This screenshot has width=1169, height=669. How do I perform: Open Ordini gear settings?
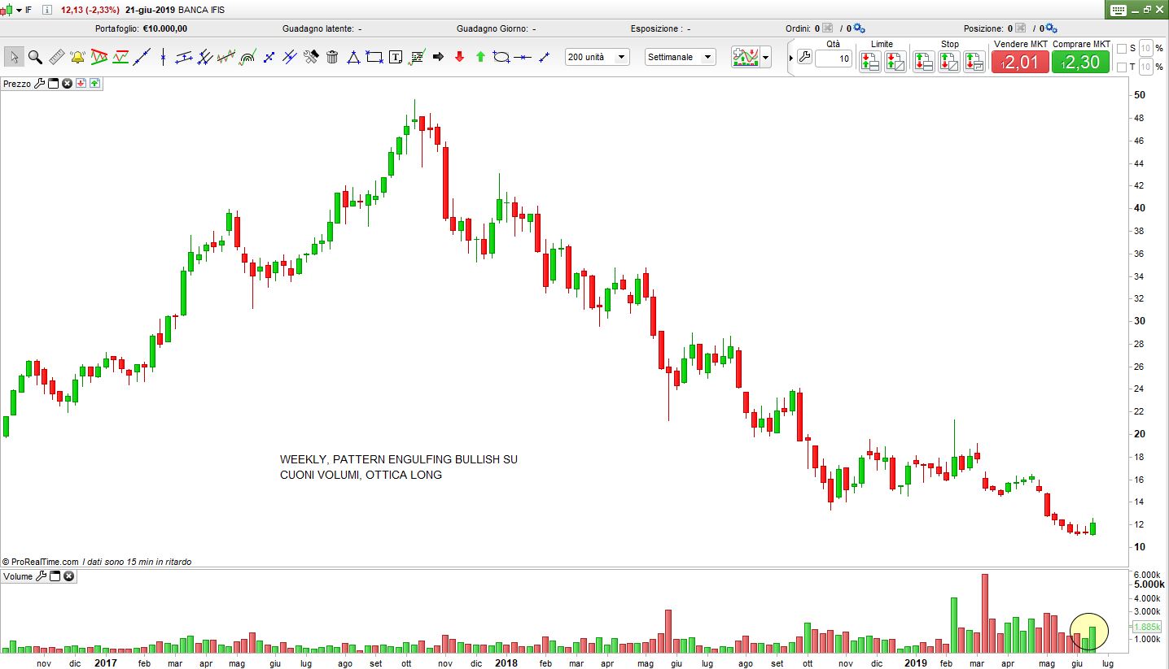tap(860, 28)
